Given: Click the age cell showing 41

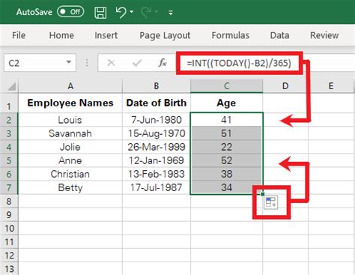Looking at the screenshot, I should [x=226, y=120].
